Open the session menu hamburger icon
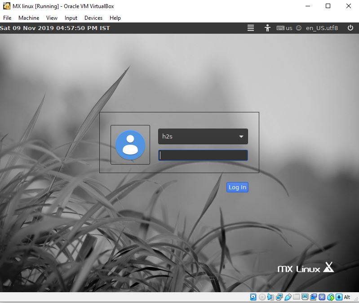The image size is (359, 303). 251,28
